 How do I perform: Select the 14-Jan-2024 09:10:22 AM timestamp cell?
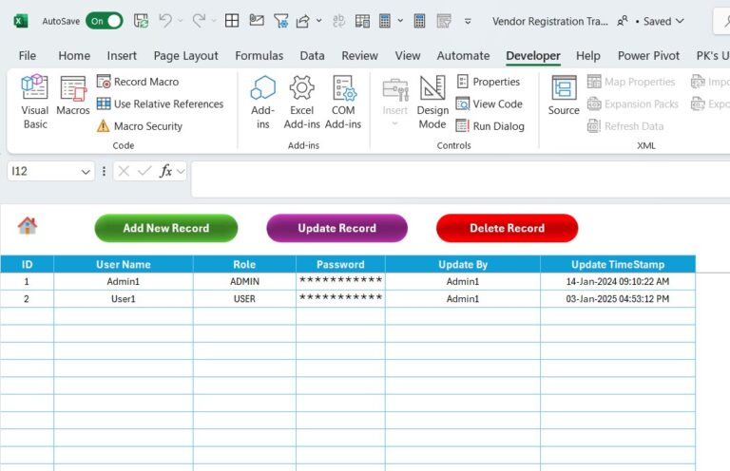[x=618, y=281]
